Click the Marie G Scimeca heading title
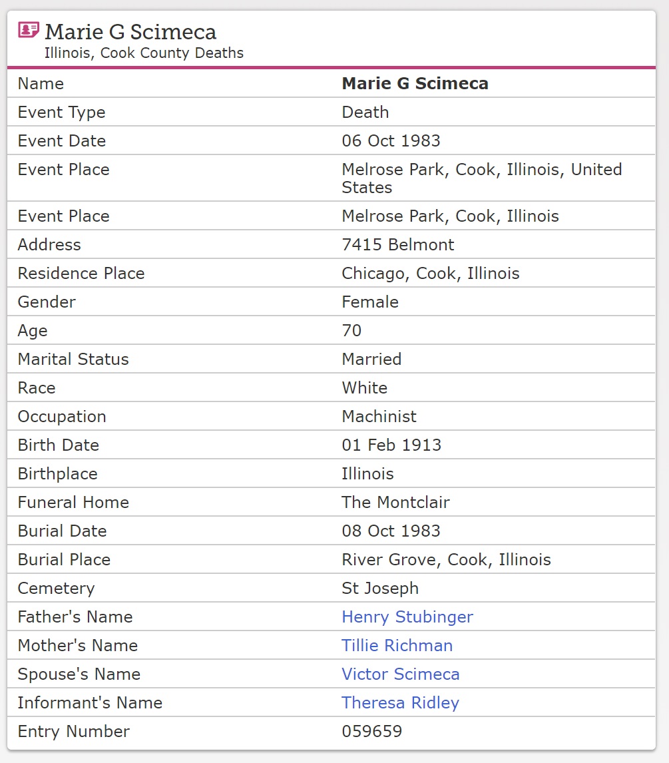The height and width of the screenshot is (763, 669). tap(130, 32)
